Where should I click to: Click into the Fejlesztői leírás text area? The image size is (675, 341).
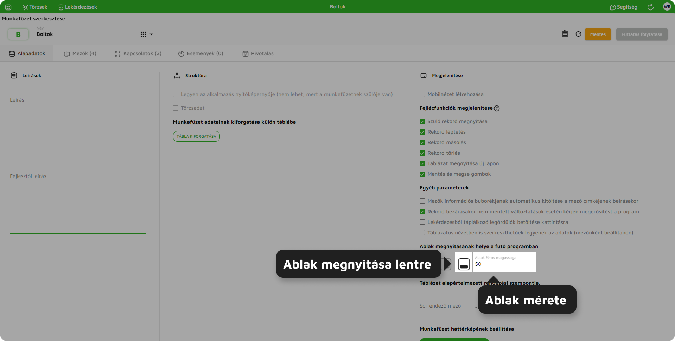coord(78,203)
